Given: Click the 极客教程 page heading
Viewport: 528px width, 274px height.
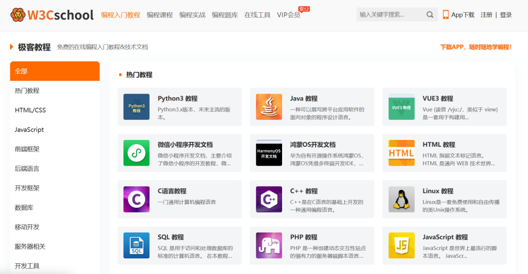Looking at the screenshot, I should point(34,47).
